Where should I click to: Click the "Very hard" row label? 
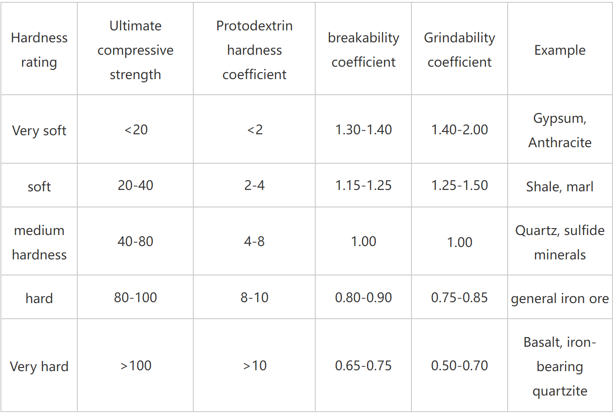(39, 367)
